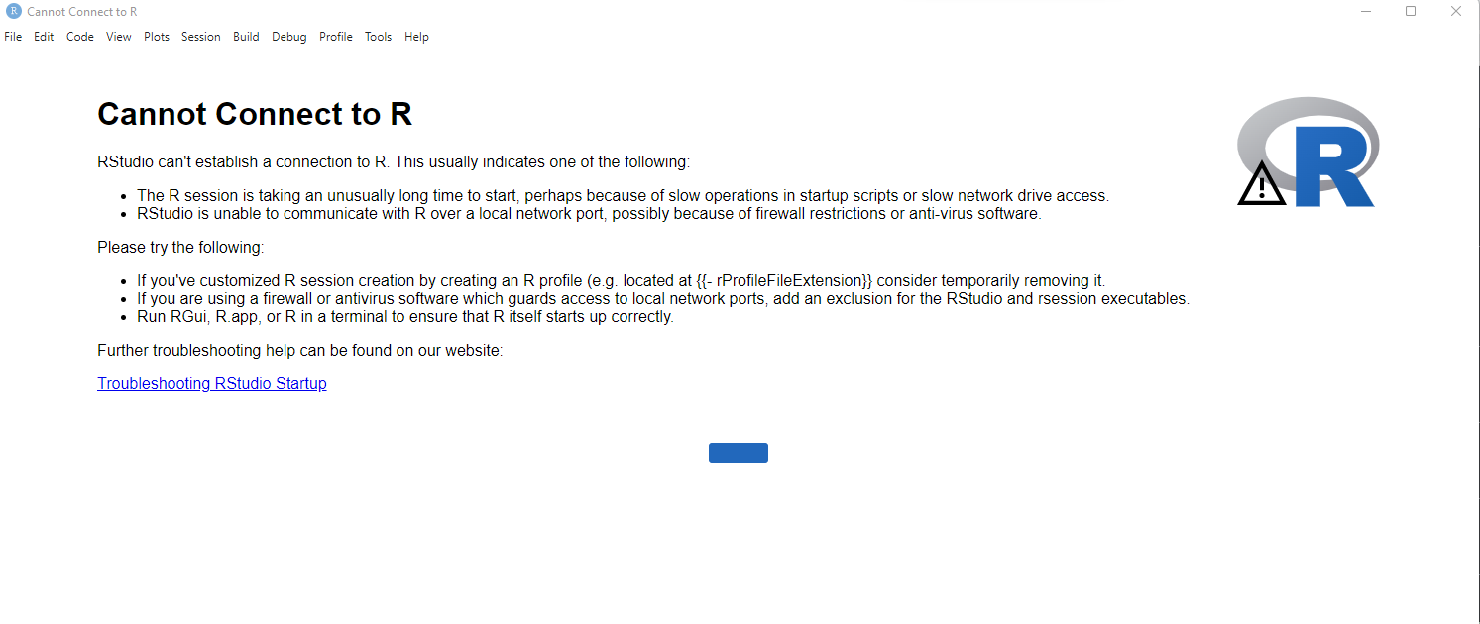Open the Profile menu
This screenshot has height=624, width=1480.
(335, 36)
